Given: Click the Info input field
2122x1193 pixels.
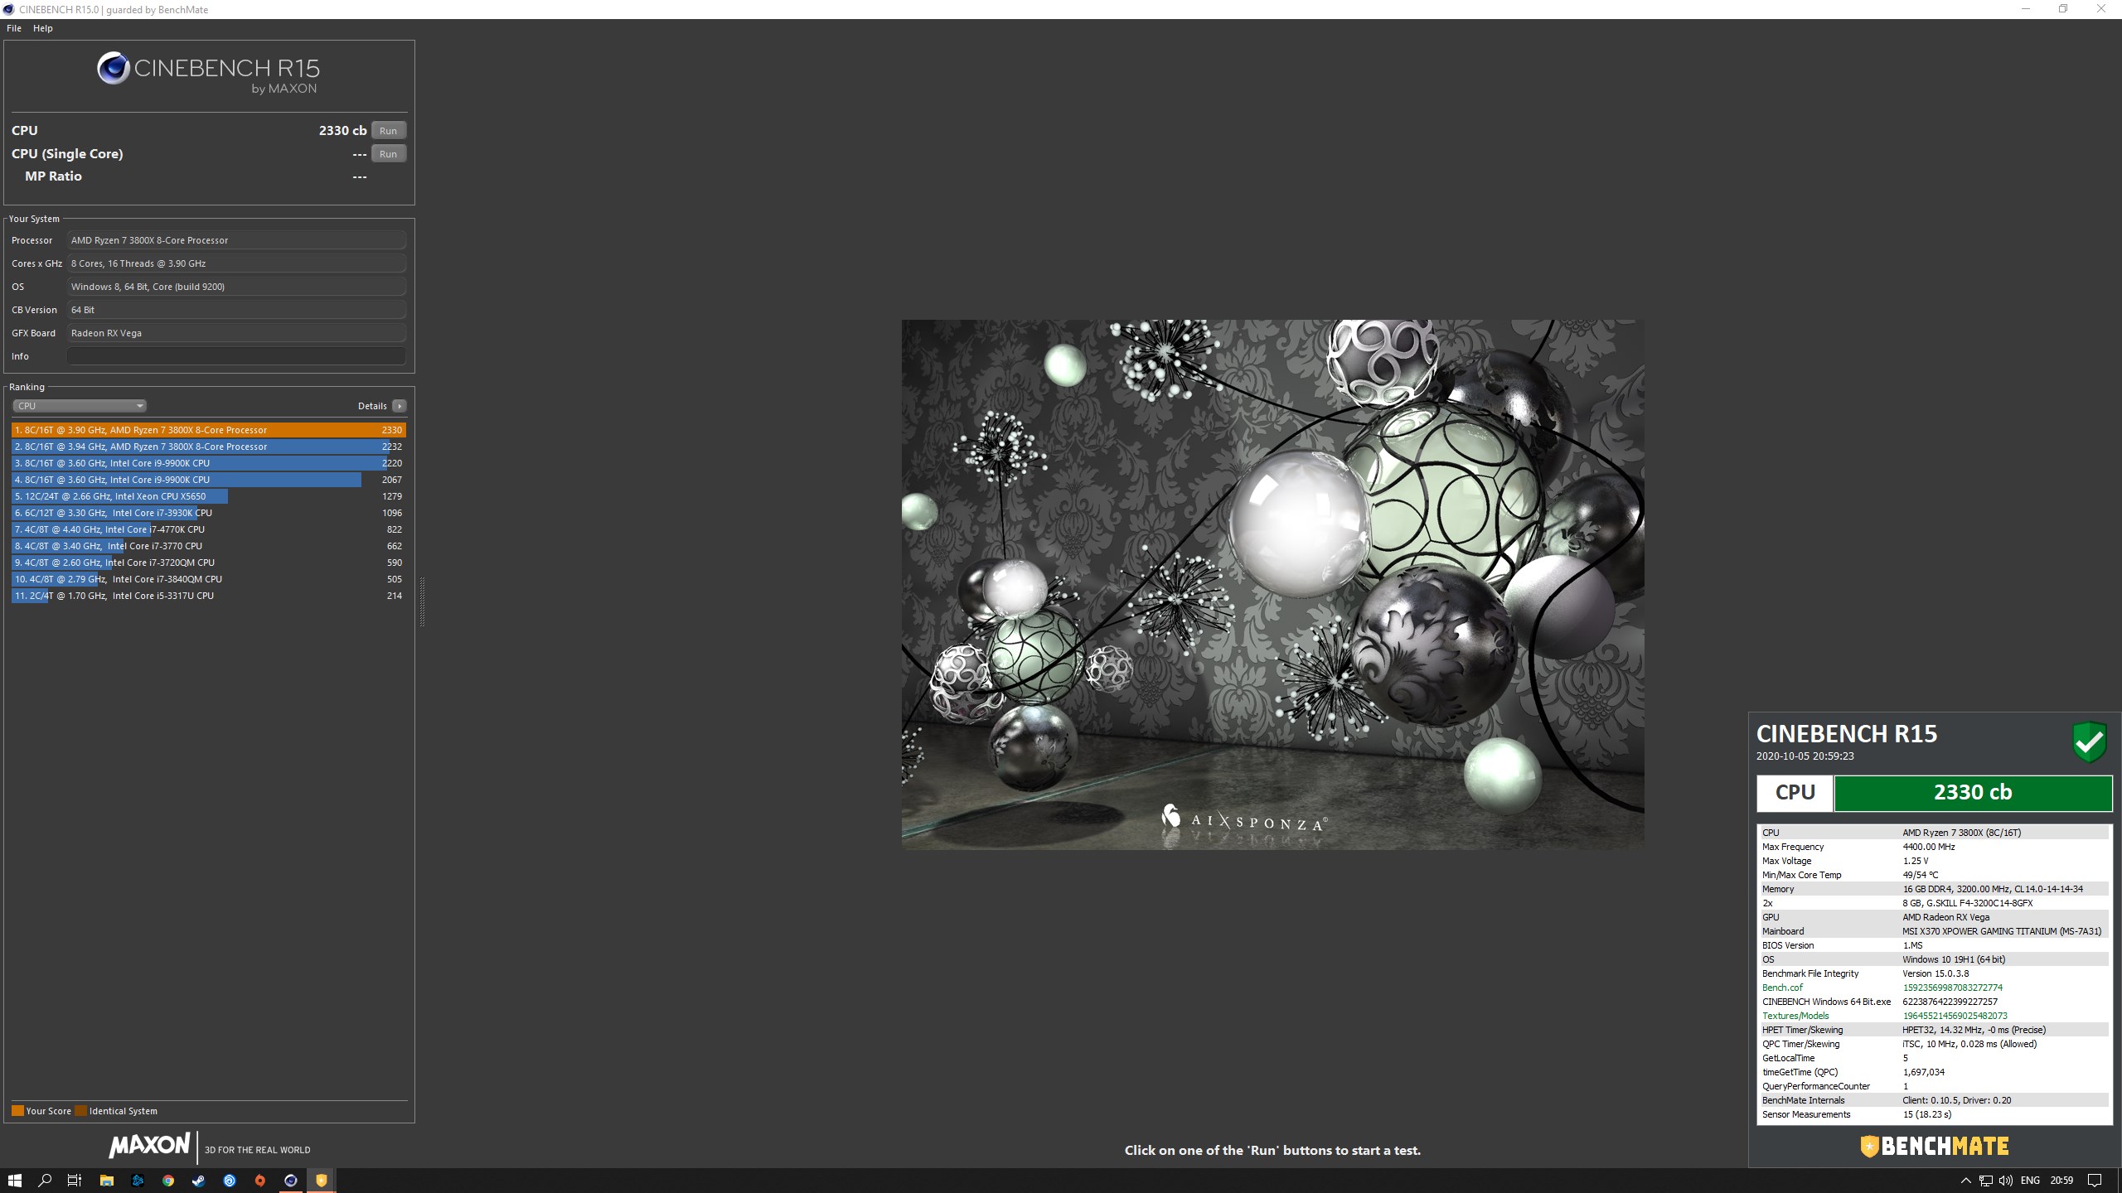Looking at the screenshot, I should [x=236, y=356].
